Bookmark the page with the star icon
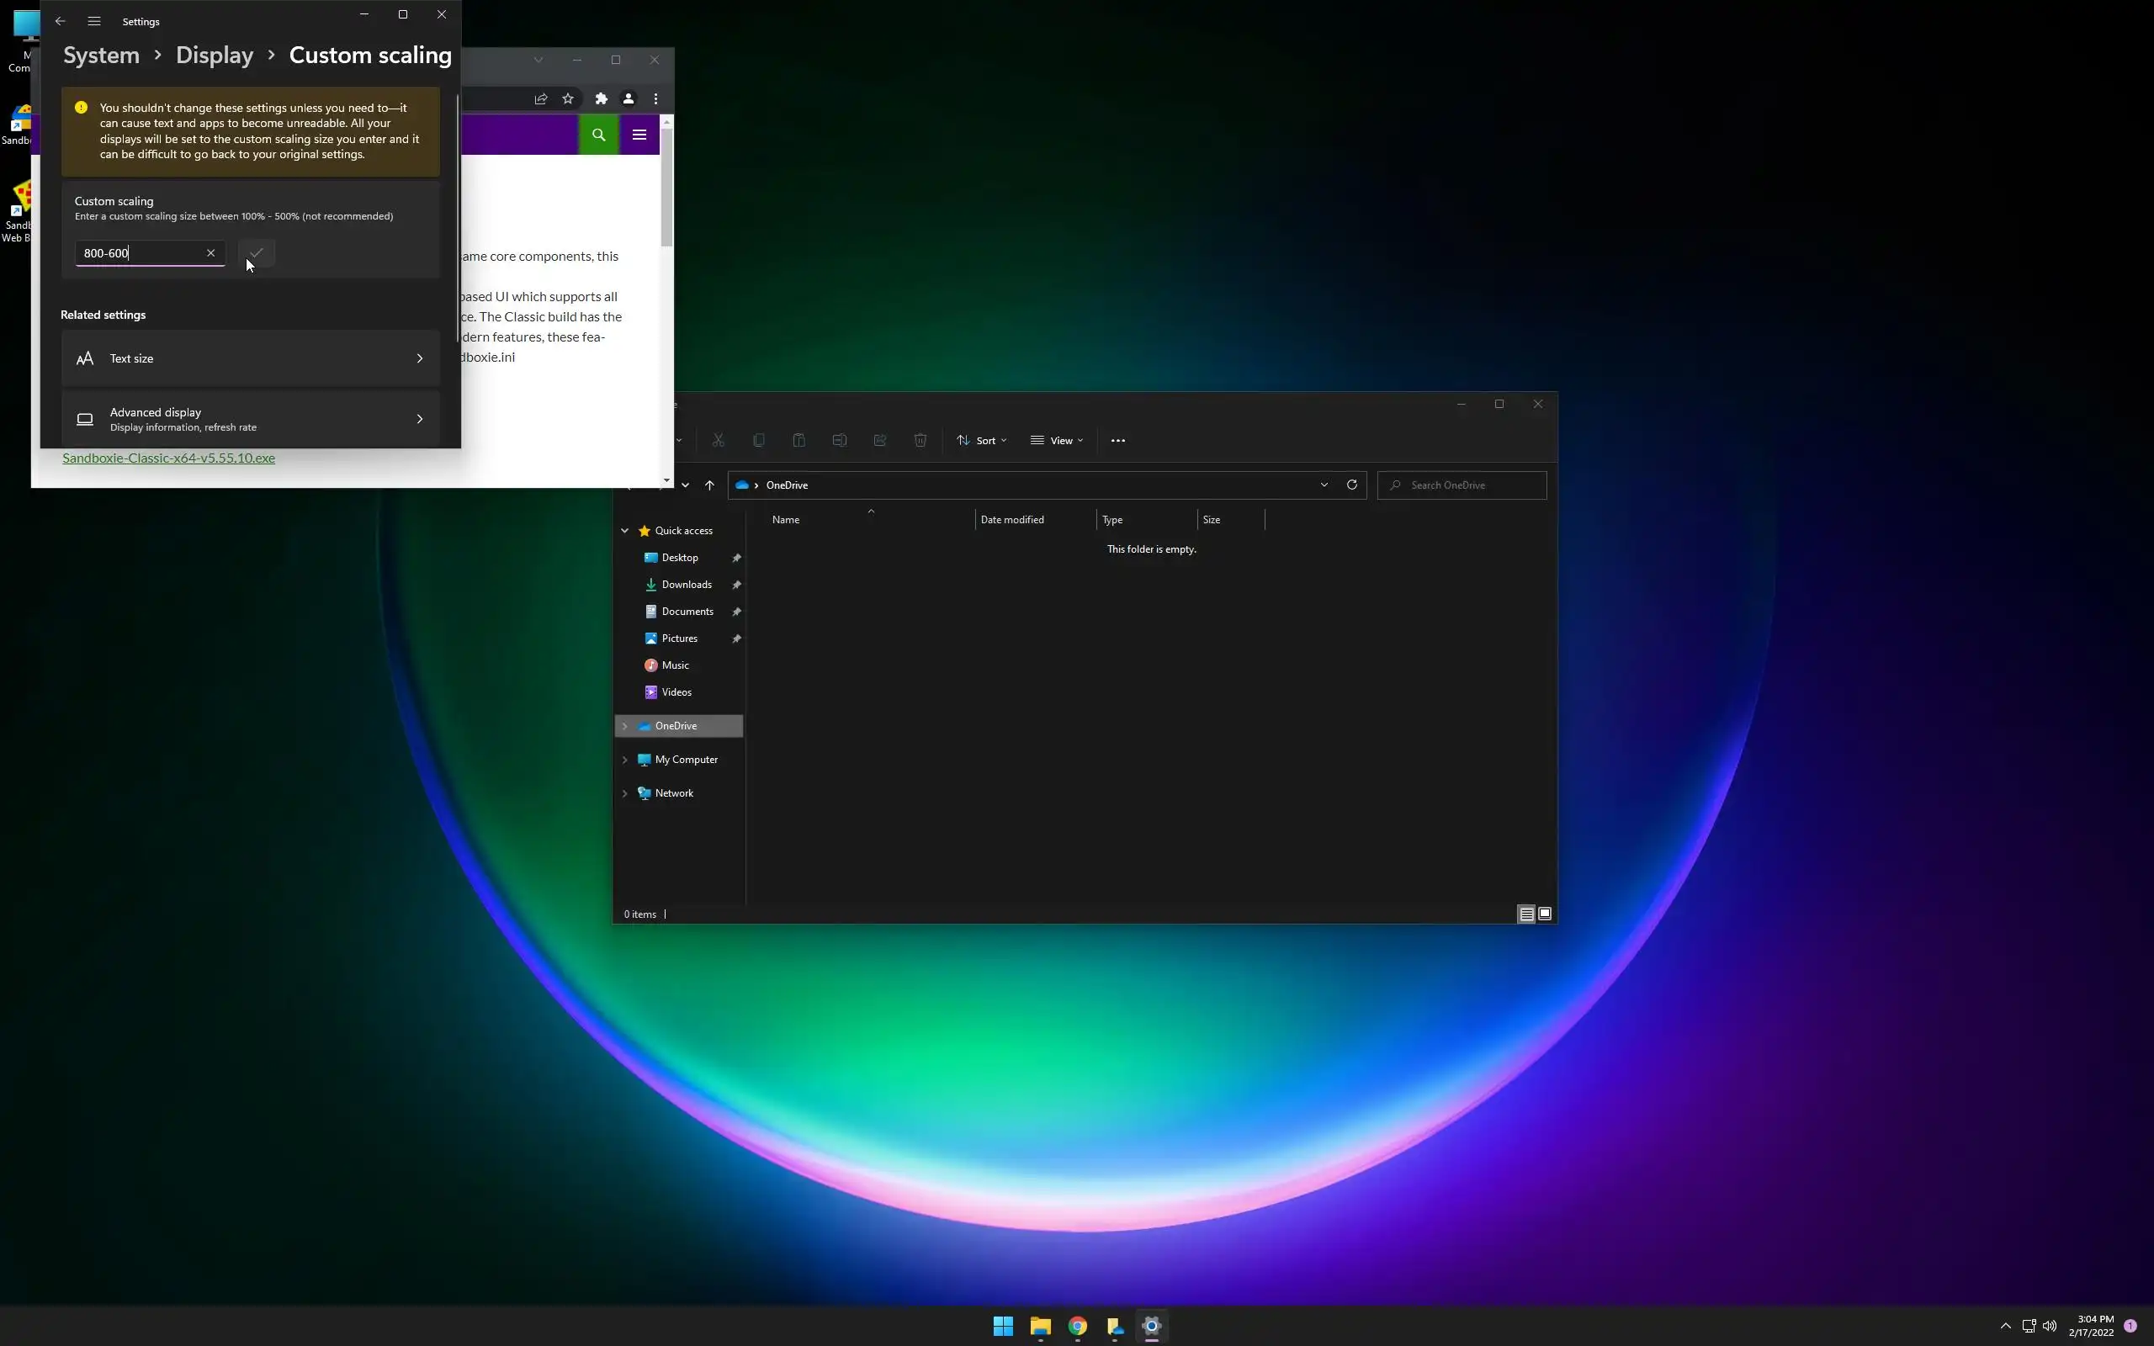2154x1346 pixels. (568, 98)
